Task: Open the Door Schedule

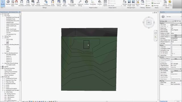Action: point(8,70)
